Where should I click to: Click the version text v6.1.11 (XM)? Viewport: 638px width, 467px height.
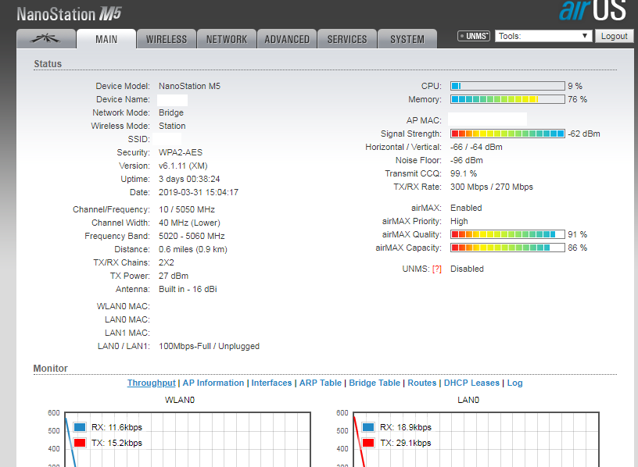click(183, 166)
